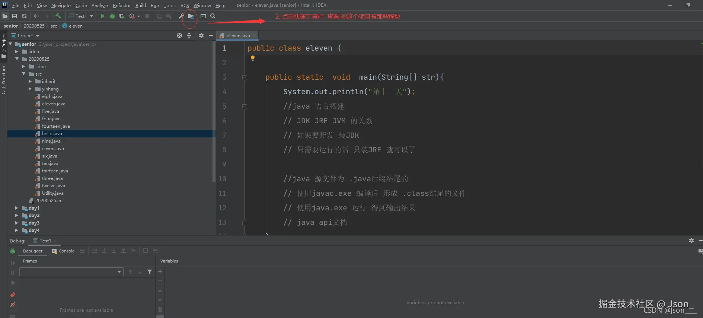Close the eleven.java editor tab
The height and width of the screenshot is (318, 703).
(254, 36)
